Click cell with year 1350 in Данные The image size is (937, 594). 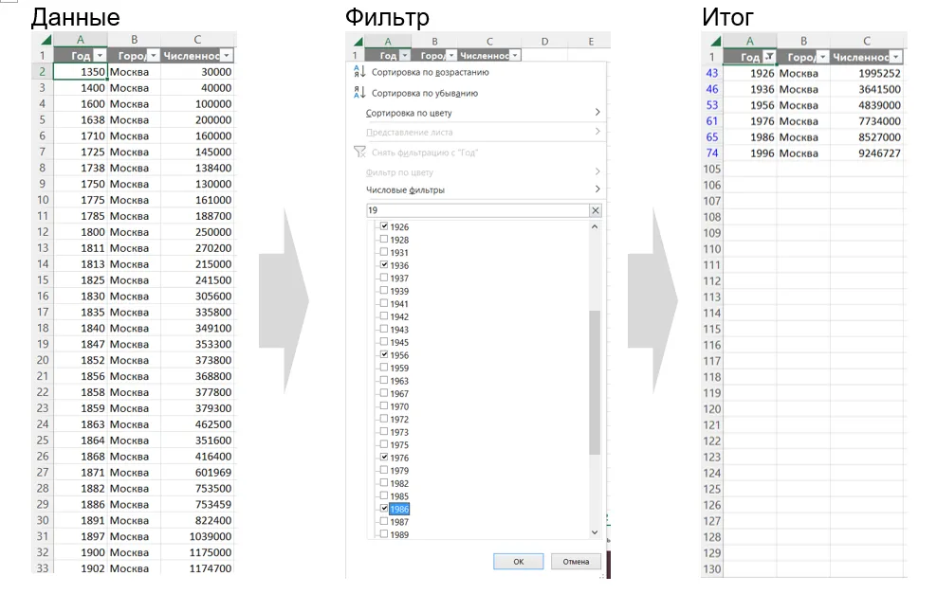[x=80, y=72]
